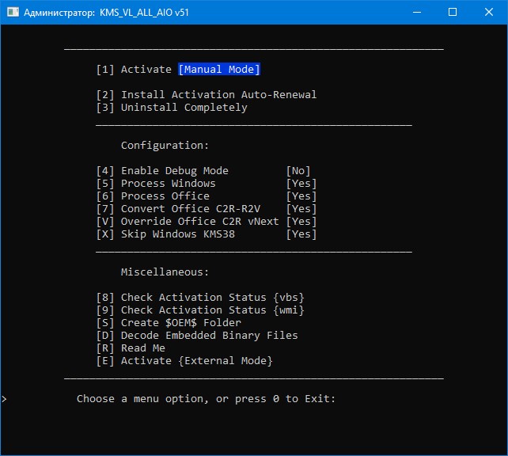Toggle Enable Debug Mode No value

[298, 171]
